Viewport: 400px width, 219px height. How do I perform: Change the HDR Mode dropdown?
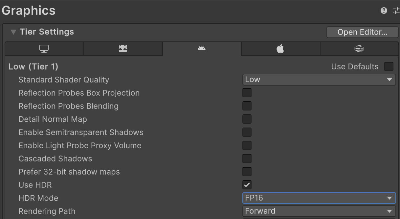point(319,198)
